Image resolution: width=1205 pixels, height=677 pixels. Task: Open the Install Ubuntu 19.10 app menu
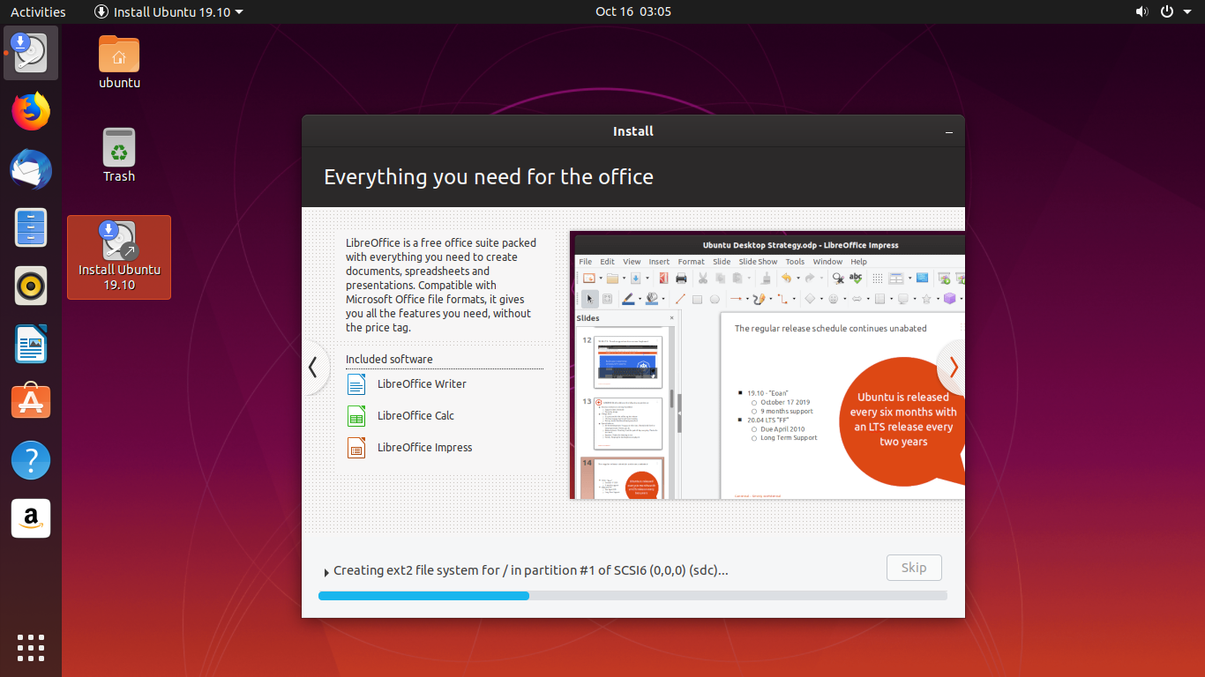click(168, 11)
